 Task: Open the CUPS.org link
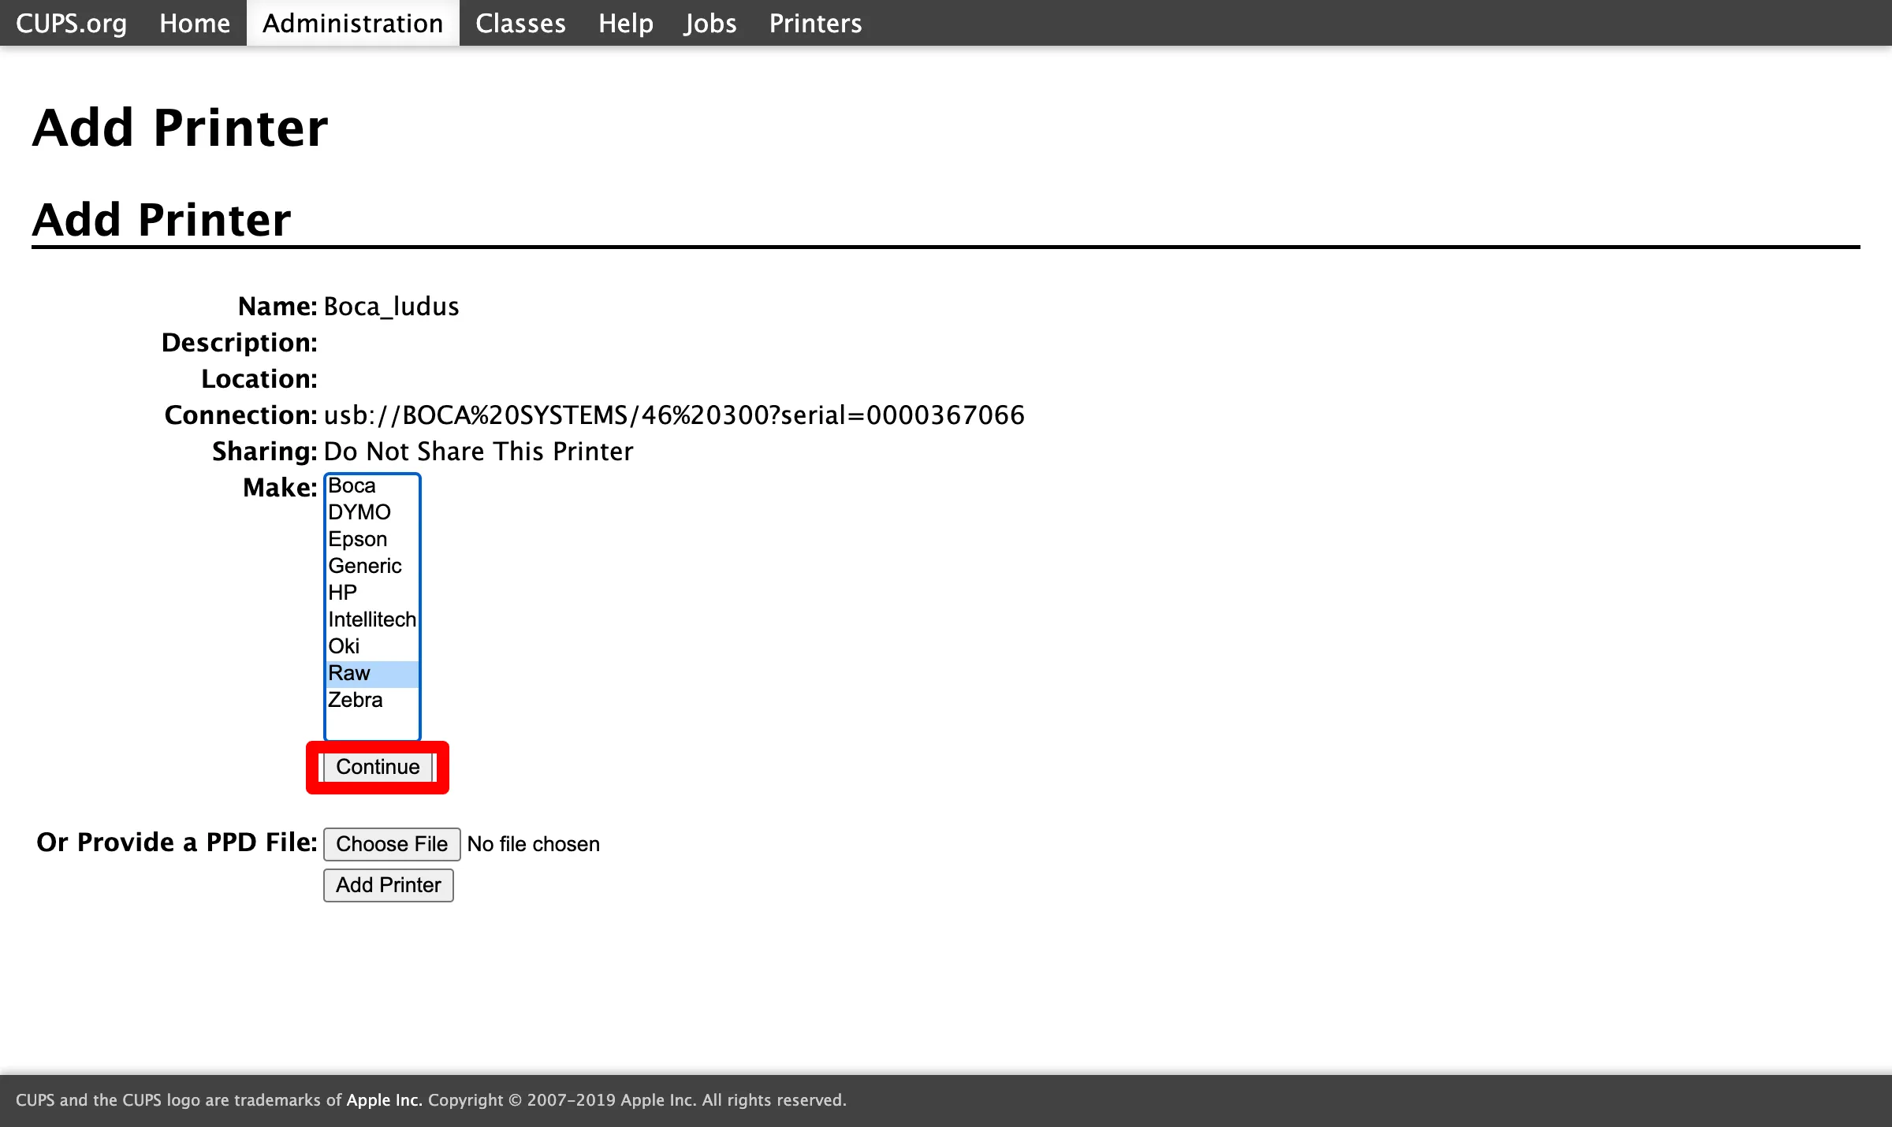pyautogui.click(x=71, y=23)
